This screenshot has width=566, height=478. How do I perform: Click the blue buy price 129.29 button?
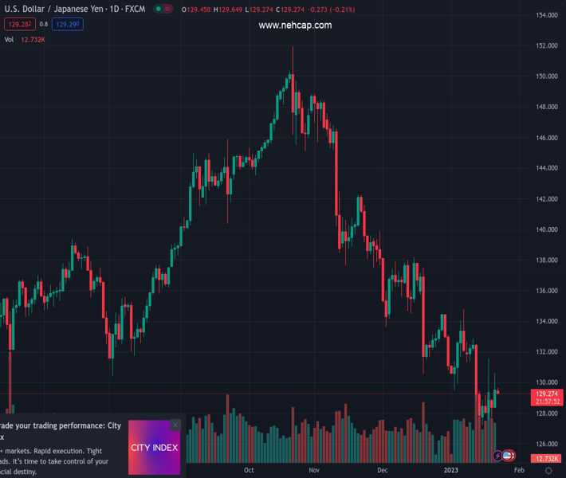(67, 24)
